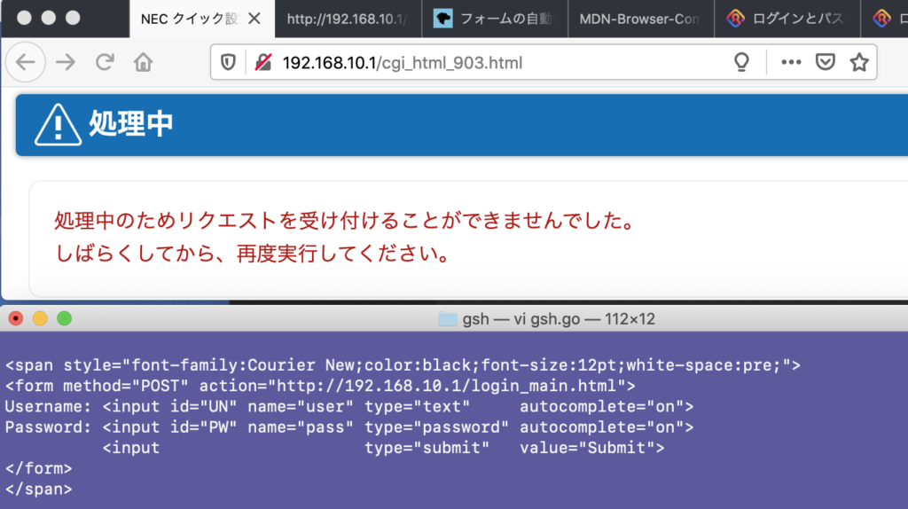Open the tracking protection shield icon
Viewport: 908px width, 509px height.
[x=228, y=62]
